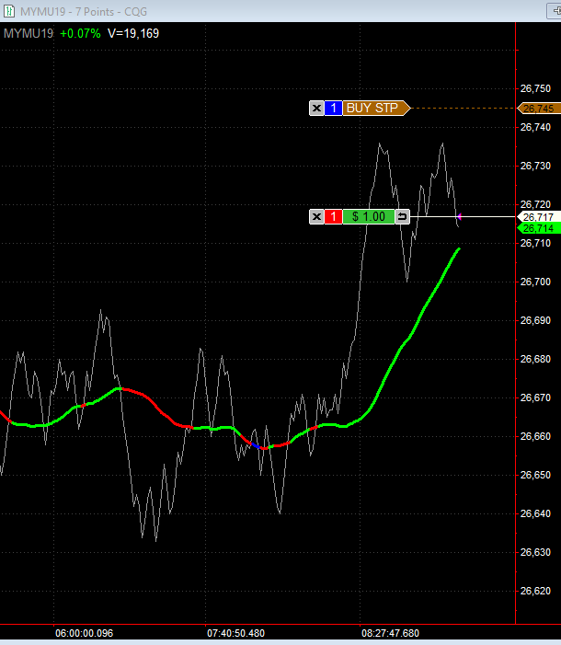Click the 26,750 price axis label
Viewport: 561px width, 645px height.
[x=535, y=88]
